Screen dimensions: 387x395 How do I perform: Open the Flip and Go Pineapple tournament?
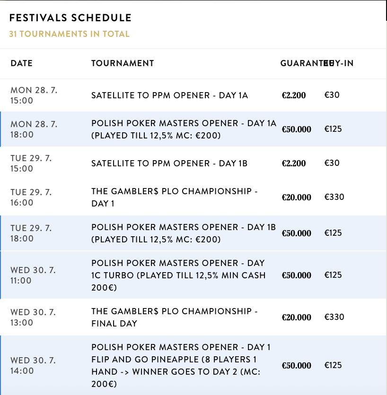(x=182, y=365)
